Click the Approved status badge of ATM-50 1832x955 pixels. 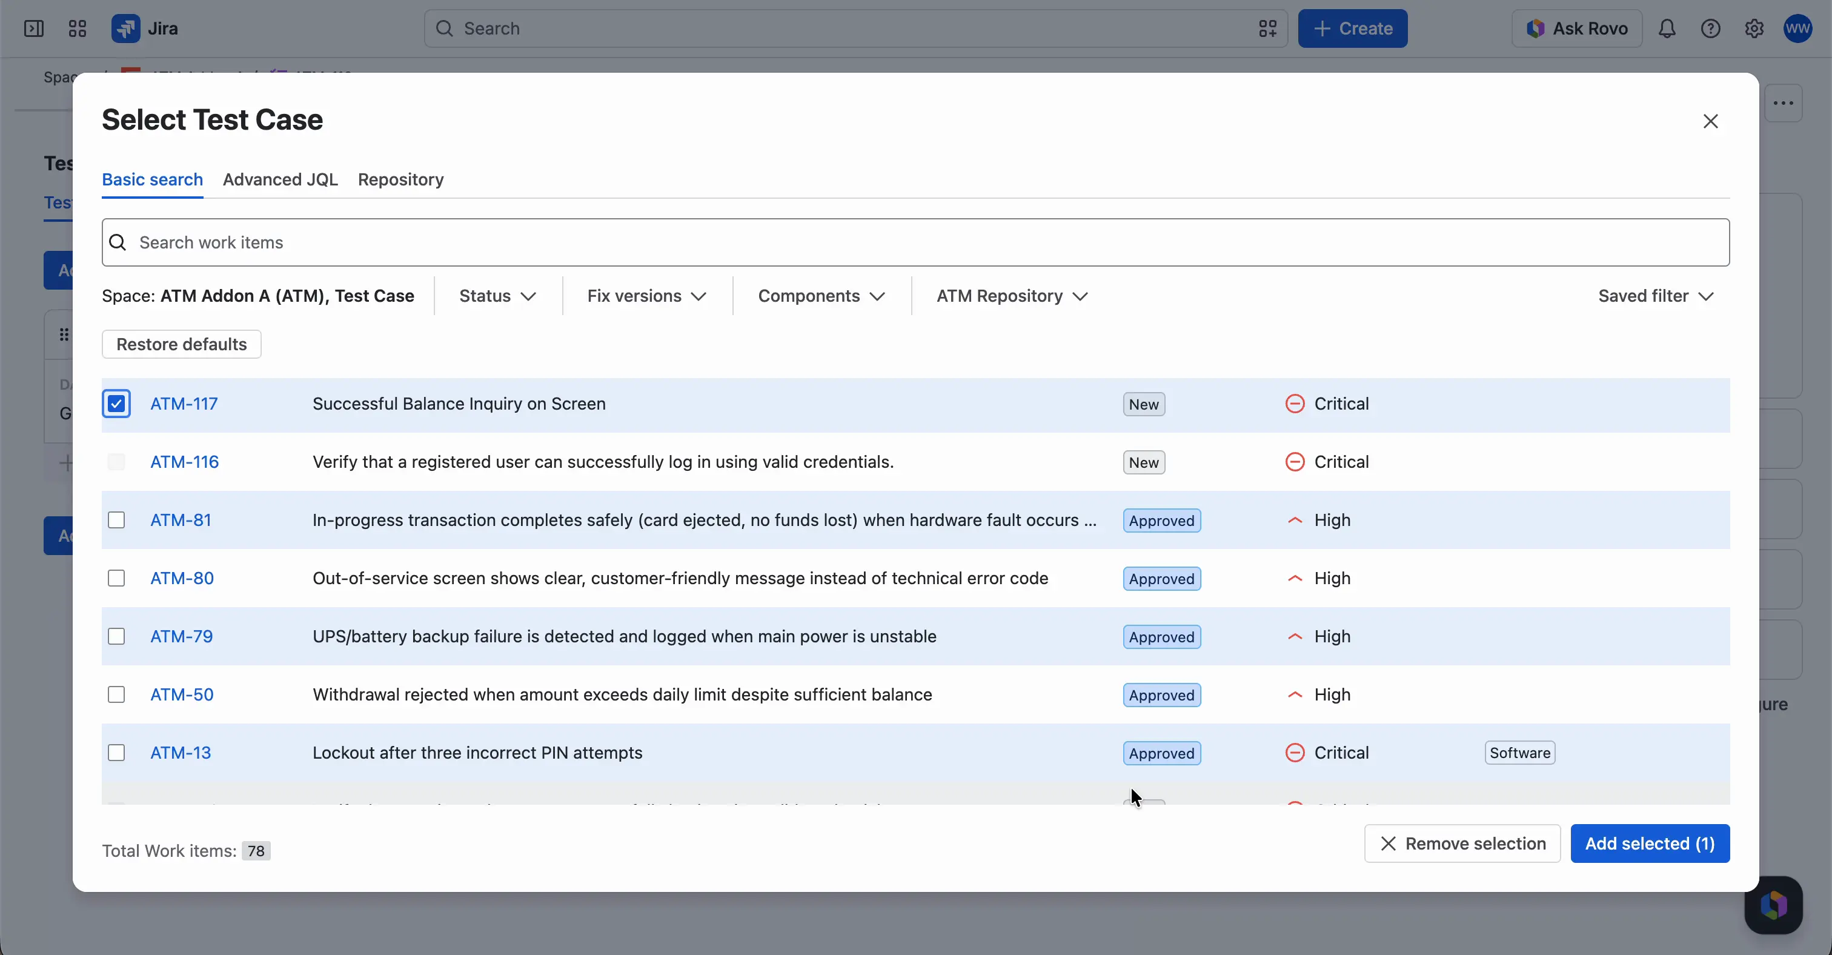point(1161,696)
